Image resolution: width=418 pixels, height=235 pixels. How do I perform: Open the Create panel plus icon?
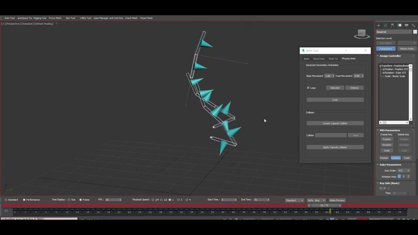coord(378,25)
